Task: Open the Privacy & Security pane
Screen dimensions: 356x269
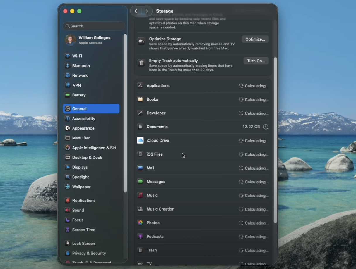Action: pyautogui.click(x=89, y=253)
